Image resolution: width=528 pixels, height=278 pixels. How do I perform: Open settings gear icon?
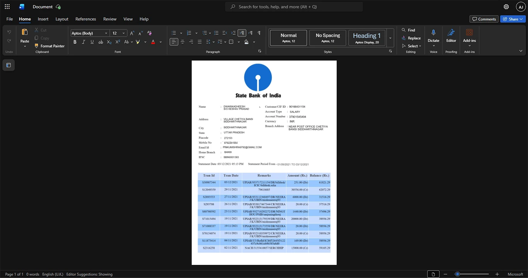(x=506, y=7)
